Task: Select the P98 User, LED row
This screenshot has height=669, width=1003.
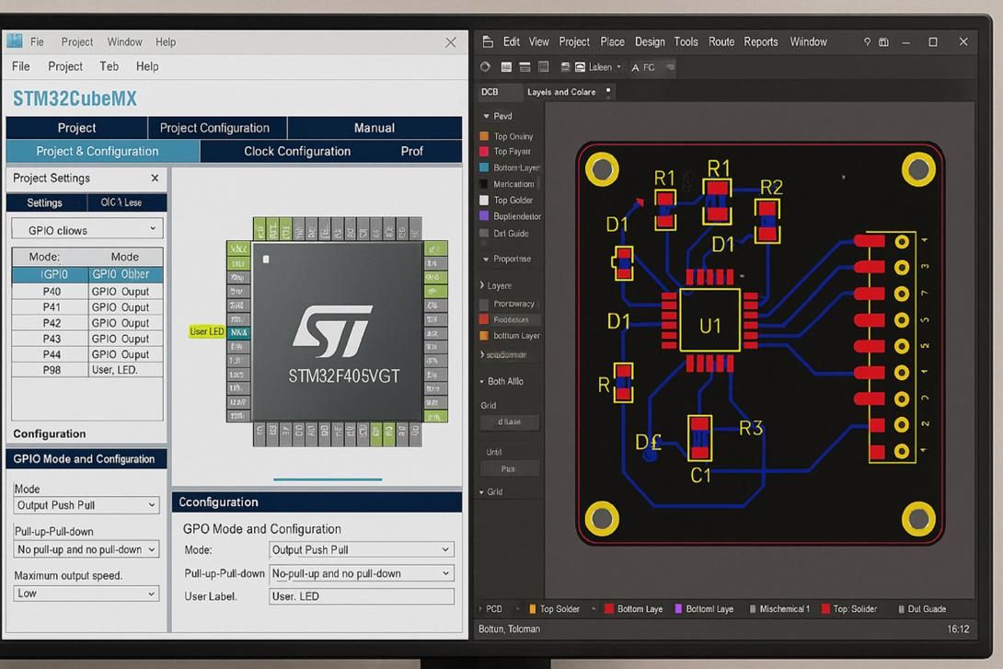Action: click(87, 370)
